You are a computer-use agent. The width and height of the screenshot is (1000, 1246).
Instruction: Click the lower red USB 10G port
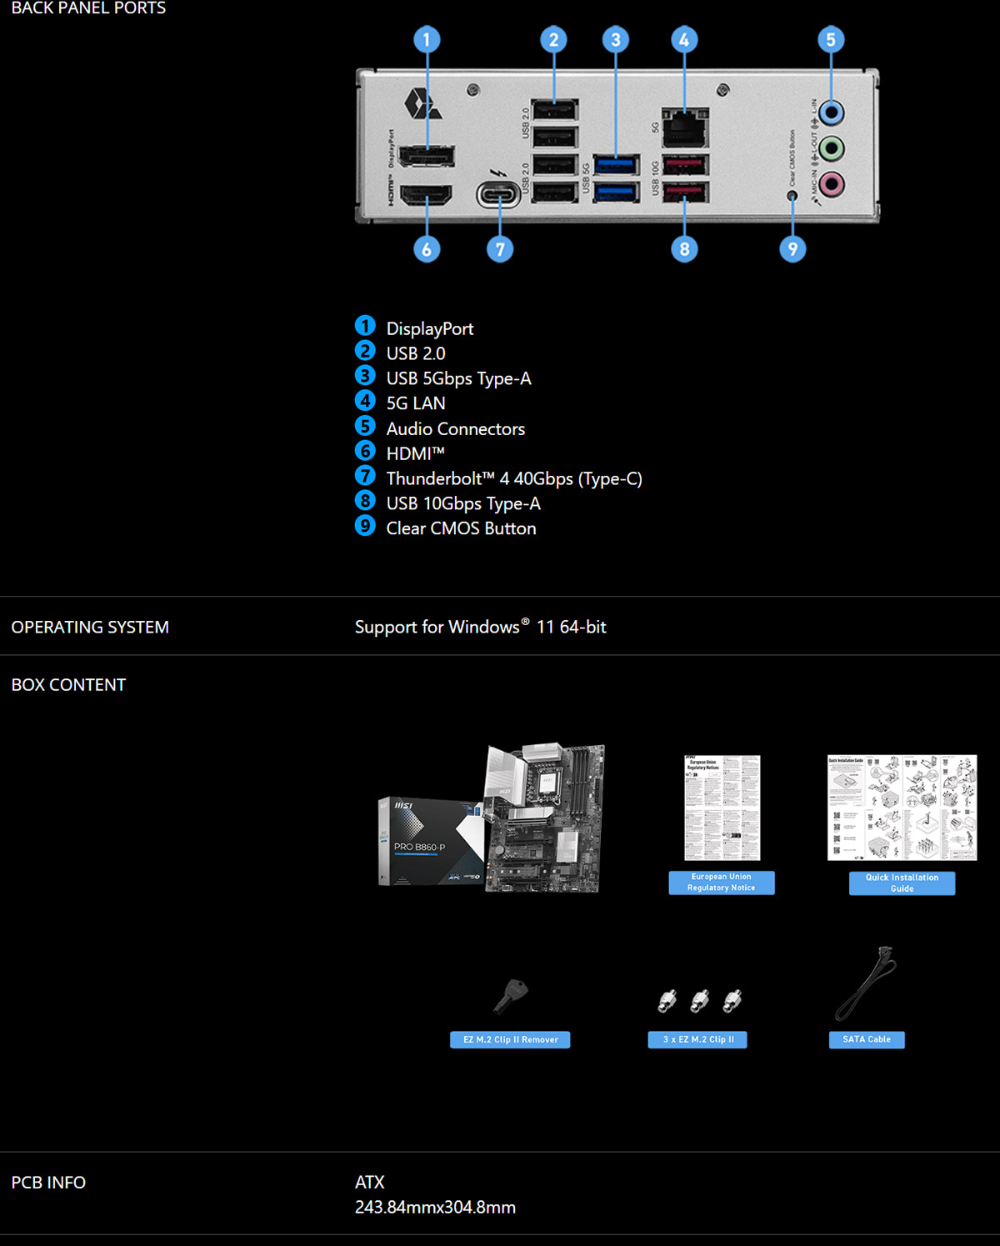pos(686,192)
